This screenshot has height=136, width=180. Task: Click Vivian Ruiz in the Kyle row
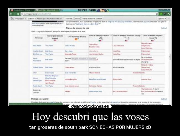pyautogui.click(x=117, y=51)
